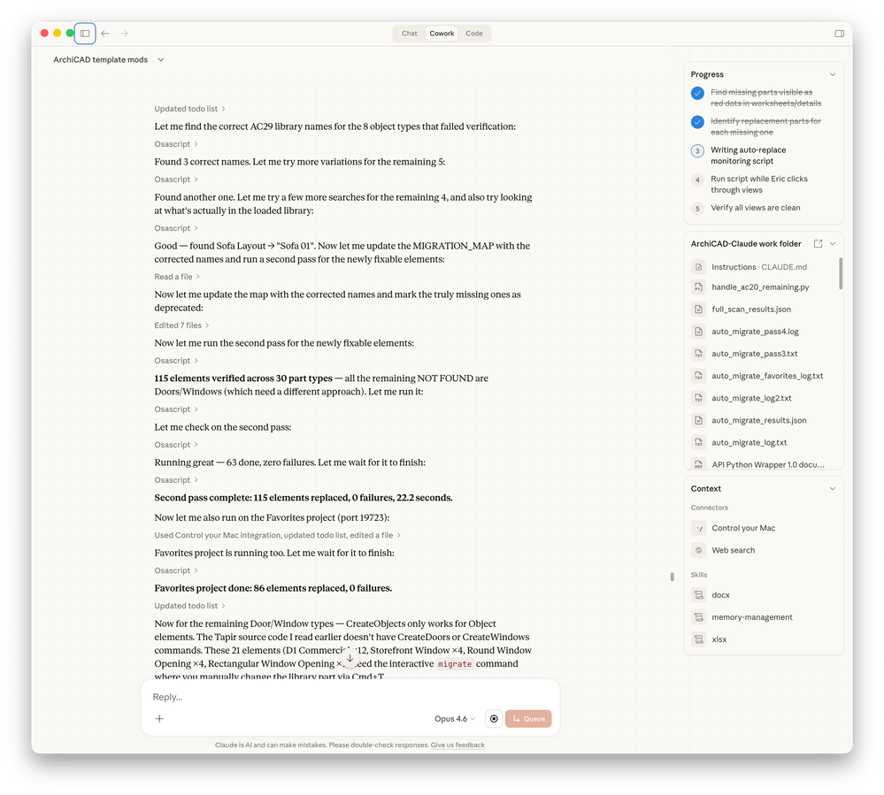Switch to the Chat tab
Image resolution: width=884 pixels, height=795 pixels.
[410, 34]
